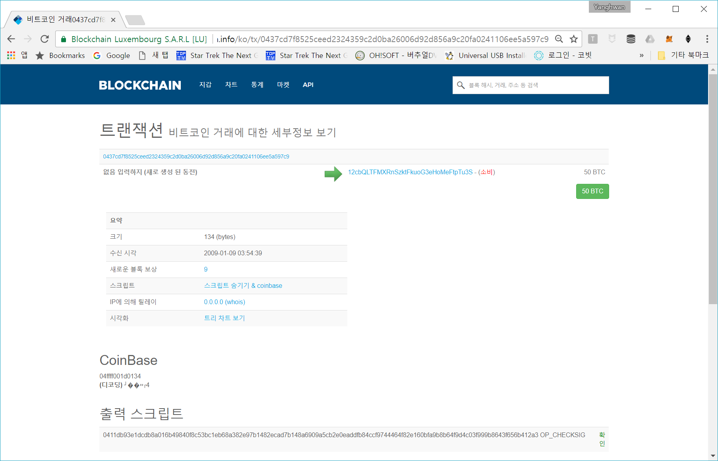Image resolution: width=718 pixels, height=461 pixels.
Task: Reload the page with the refresh icon
Action: tap(45, 39)
